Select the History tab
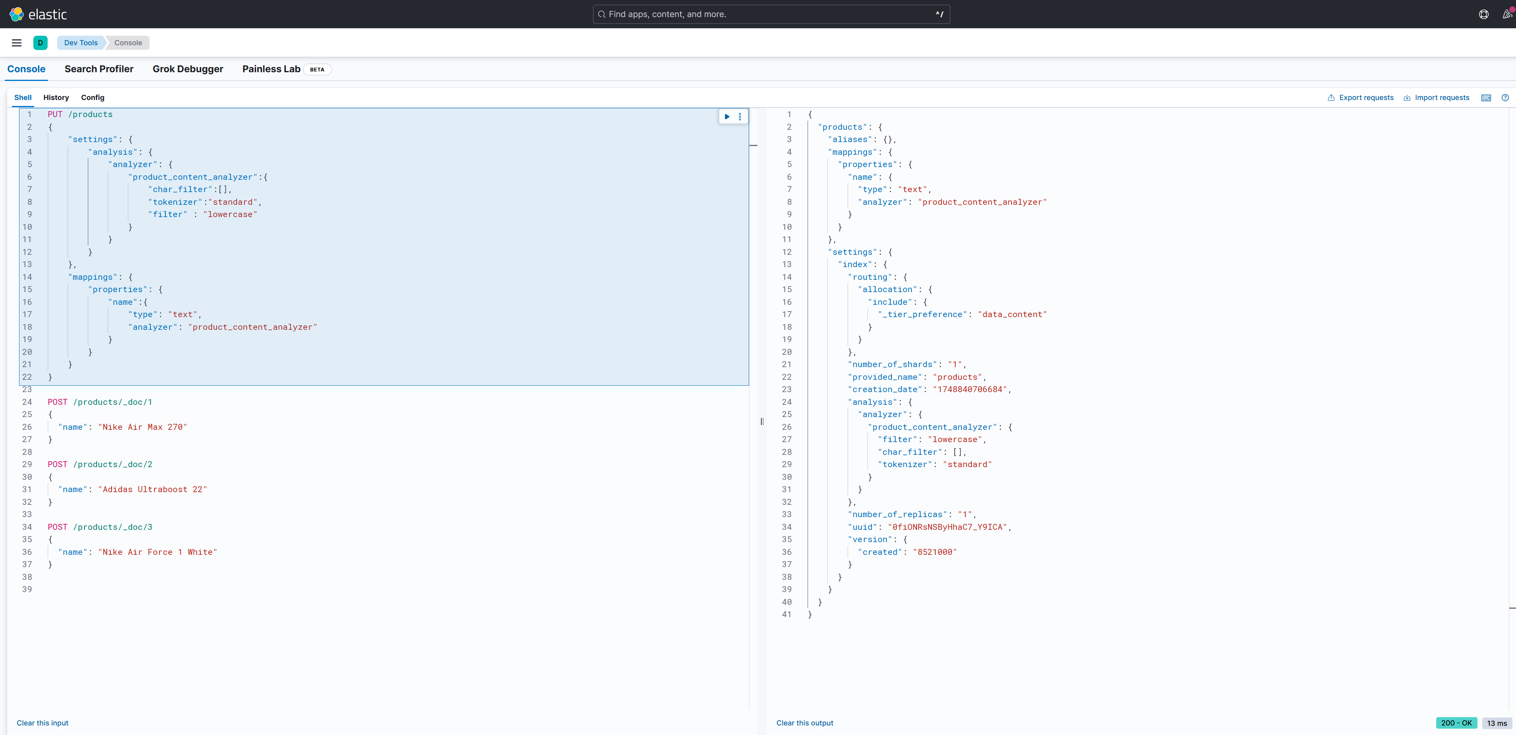1516x735 pixels. 56,98
